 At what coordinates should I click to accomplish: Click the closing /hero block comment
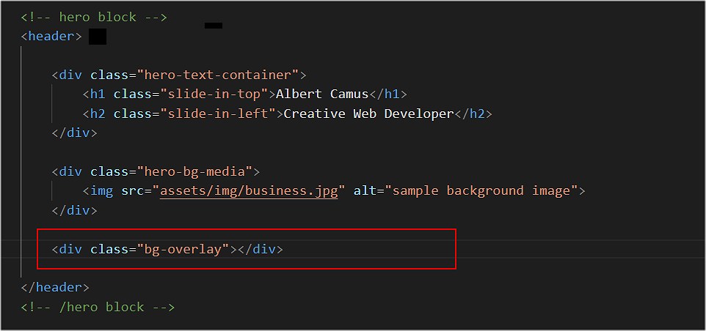click(98, 307)
